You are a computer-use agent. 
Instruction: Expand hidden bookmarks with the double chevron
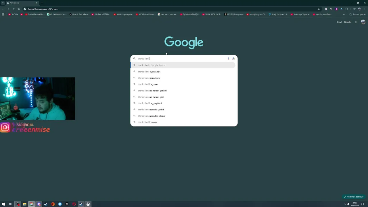click(x=344, y=14)
